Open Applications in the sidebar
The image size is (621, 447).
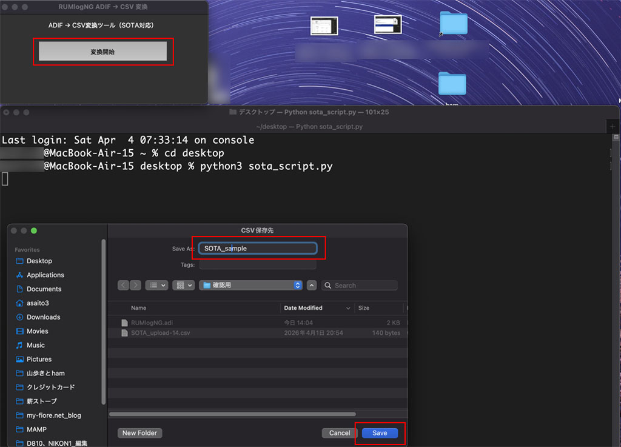[45, 275]
